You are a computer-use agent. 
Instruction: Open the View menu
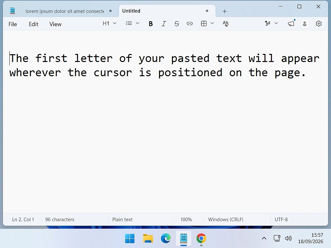pos(55,24)
